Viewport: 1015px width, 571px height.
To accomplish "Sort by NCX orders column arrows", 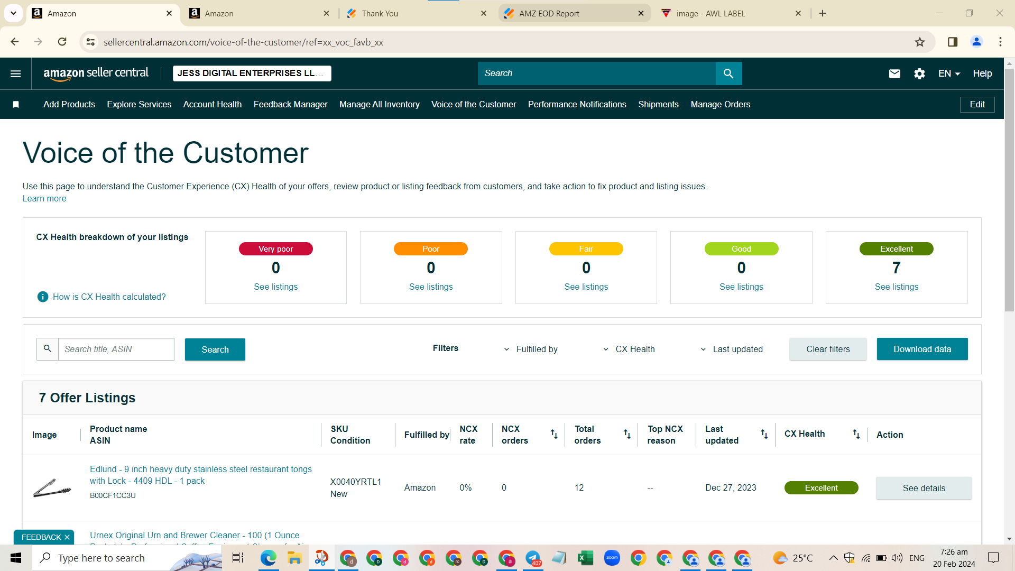I will coord(554,434).
